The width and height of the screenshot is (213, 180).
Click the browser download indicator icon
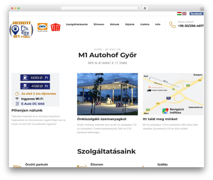coord(145,9)
